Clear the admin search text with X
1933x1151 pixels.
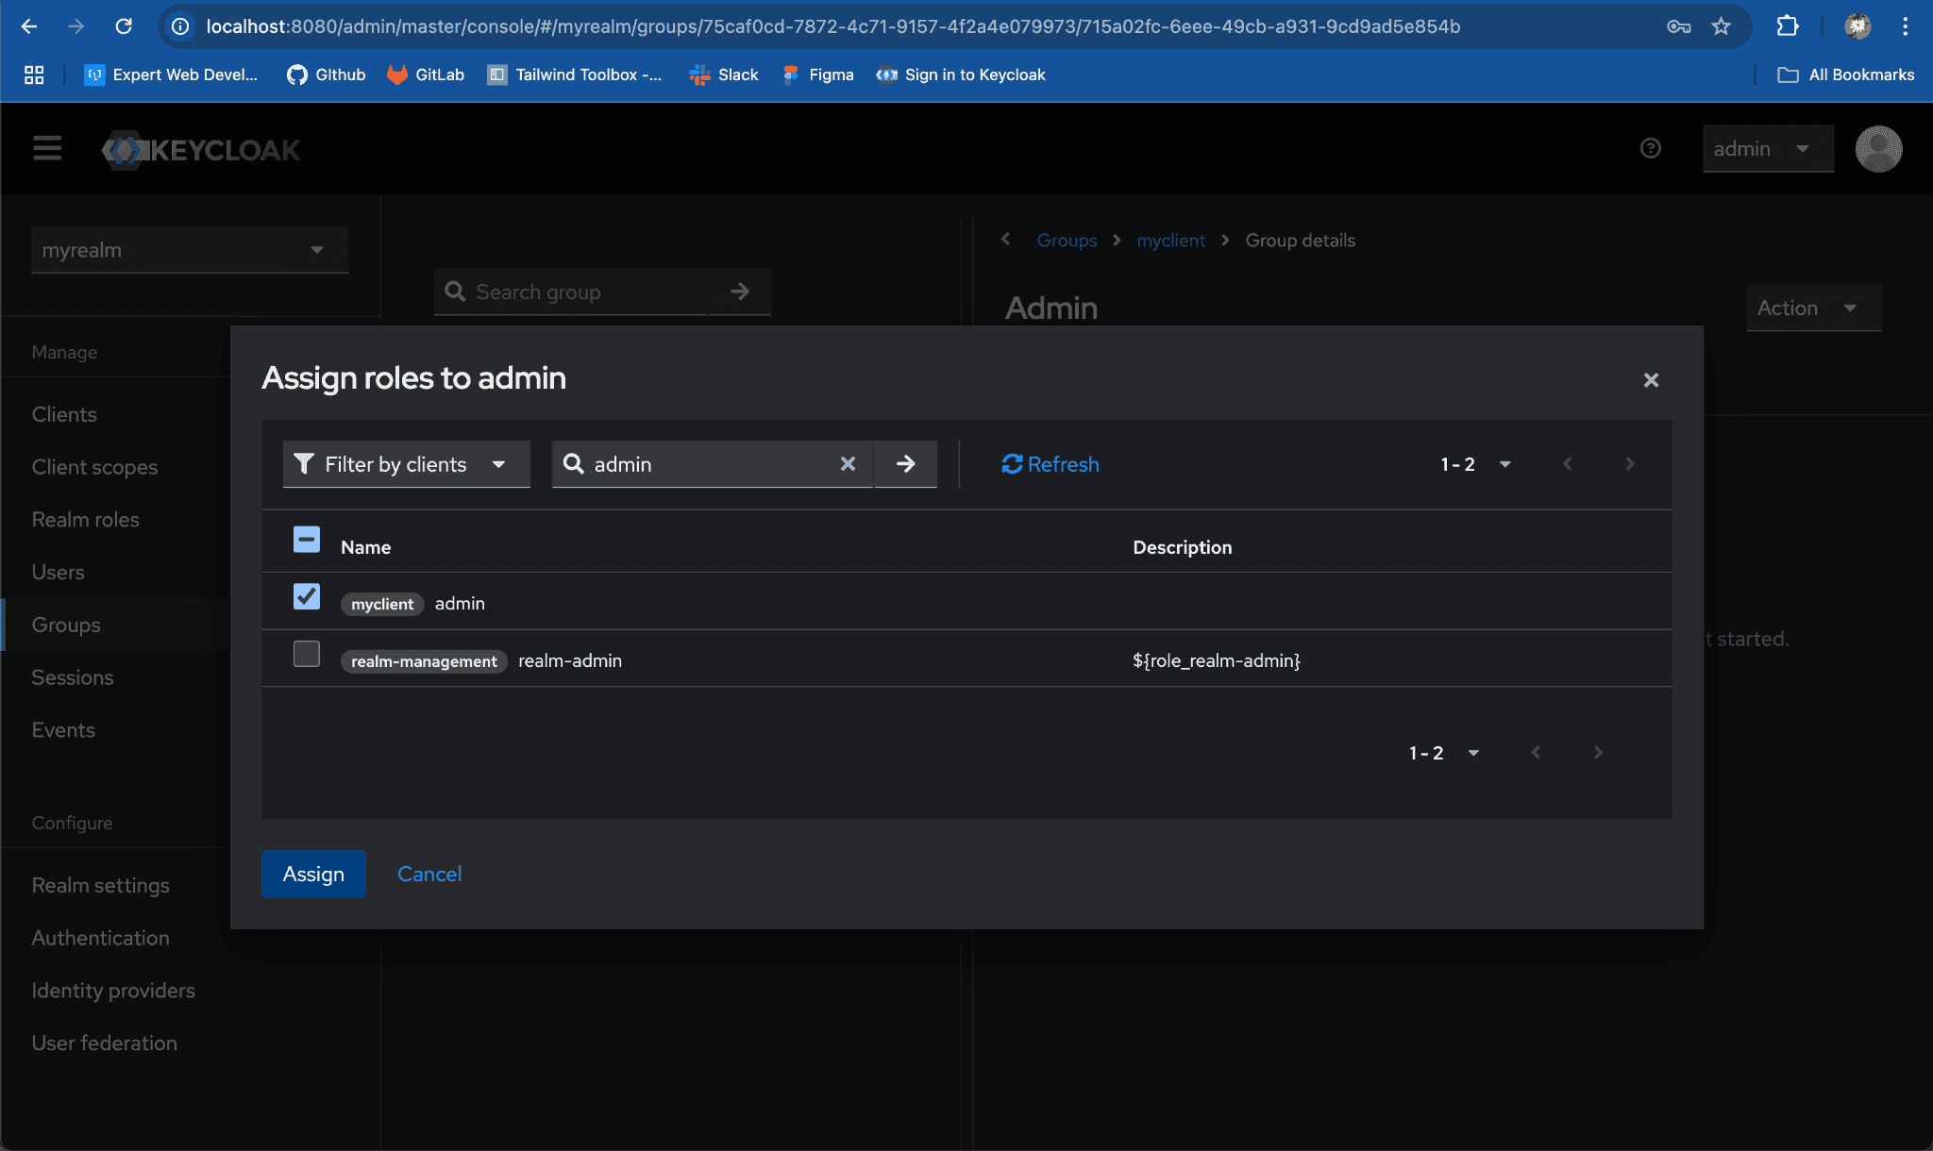(848, 464)
